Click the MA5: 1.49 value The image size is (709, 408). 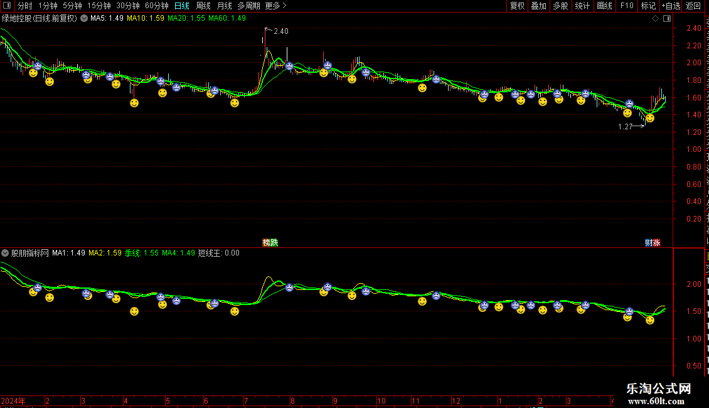[x=107, y=18]
